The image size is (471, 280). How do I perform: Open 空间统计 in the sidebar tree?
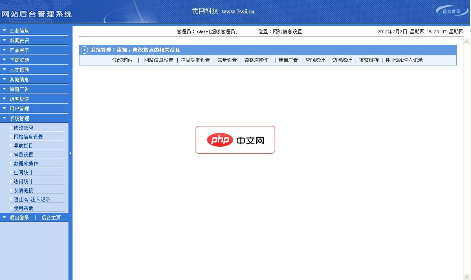click(24, 172)
